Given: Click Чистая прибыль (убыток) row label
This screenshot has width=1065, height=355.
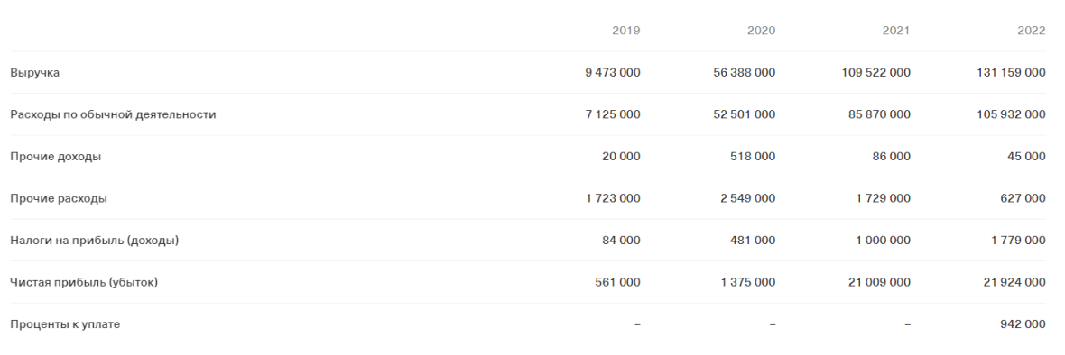Looking at the screenshot, I should point(84,283).
